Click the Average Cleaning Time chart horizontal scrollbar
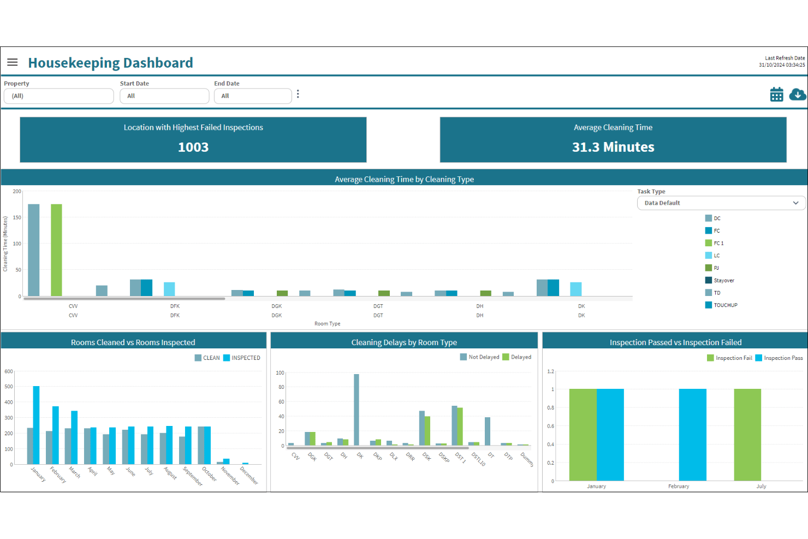The image size is (808, 539). coord(124,299)
